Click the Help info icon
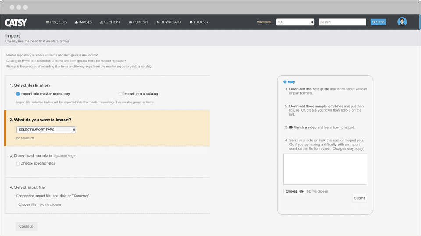 click(285, 82)
